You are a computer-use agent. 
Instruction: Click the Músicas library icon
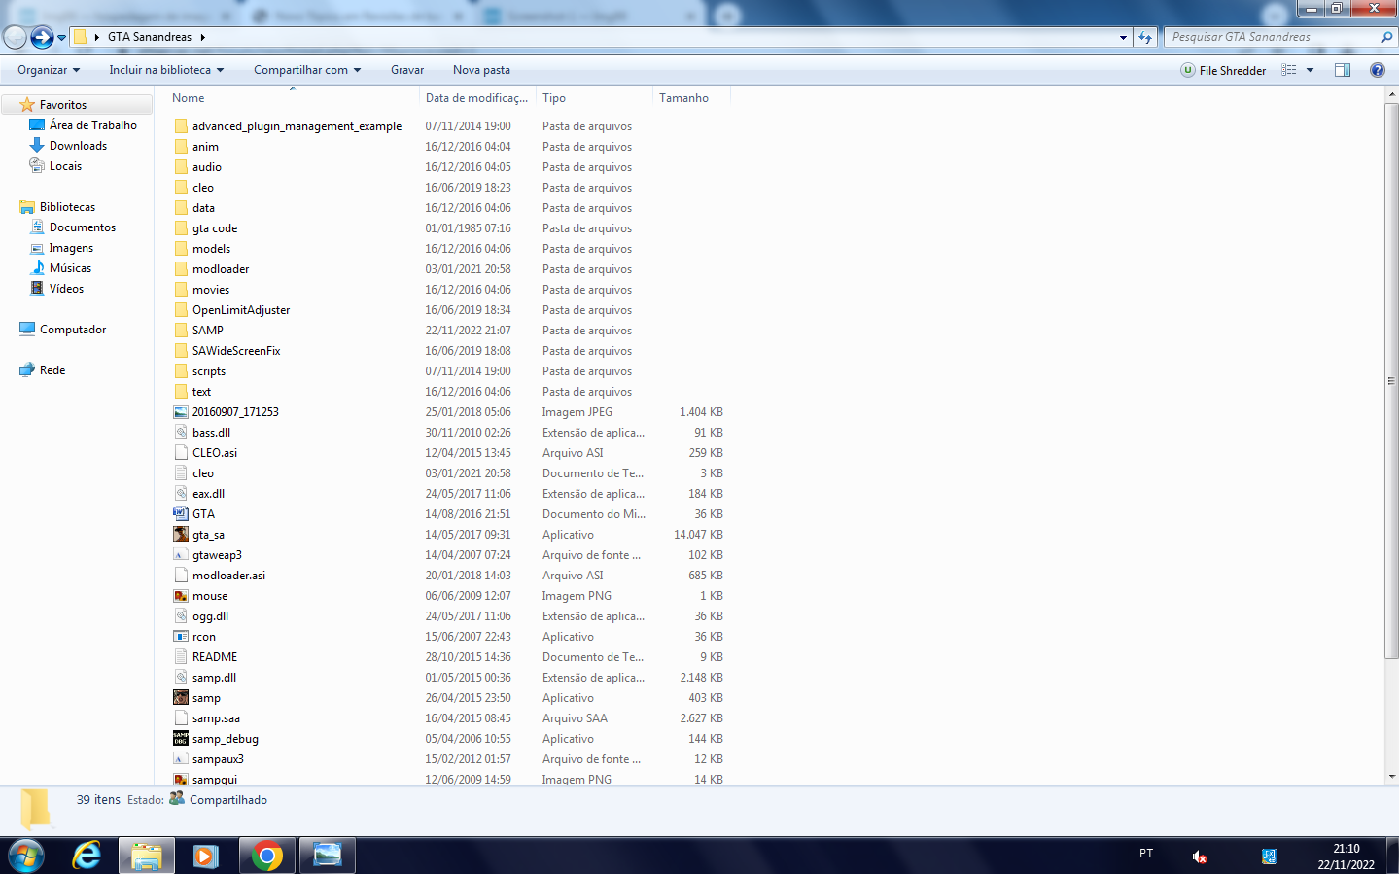coord(37,268)
